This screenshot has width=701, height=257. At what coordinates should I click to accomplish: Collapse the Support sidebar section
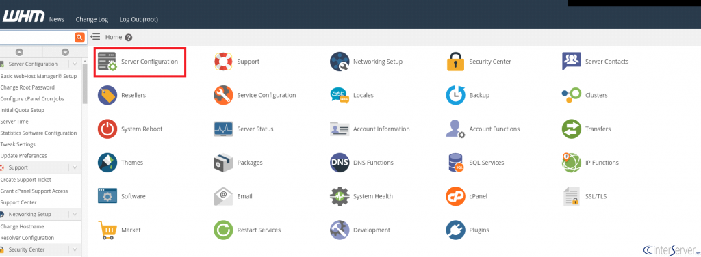pyautogui.click(x=75, y=167)
